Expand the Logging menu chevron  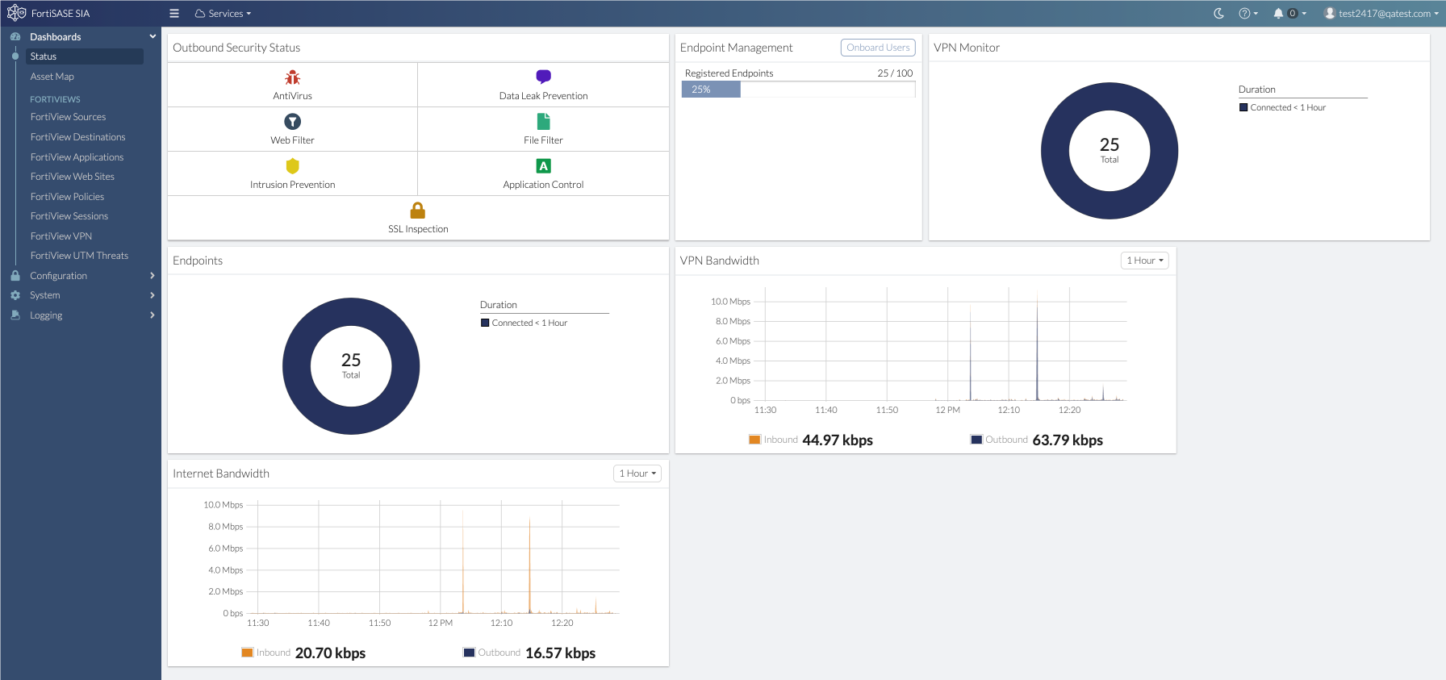click(153, 315)
